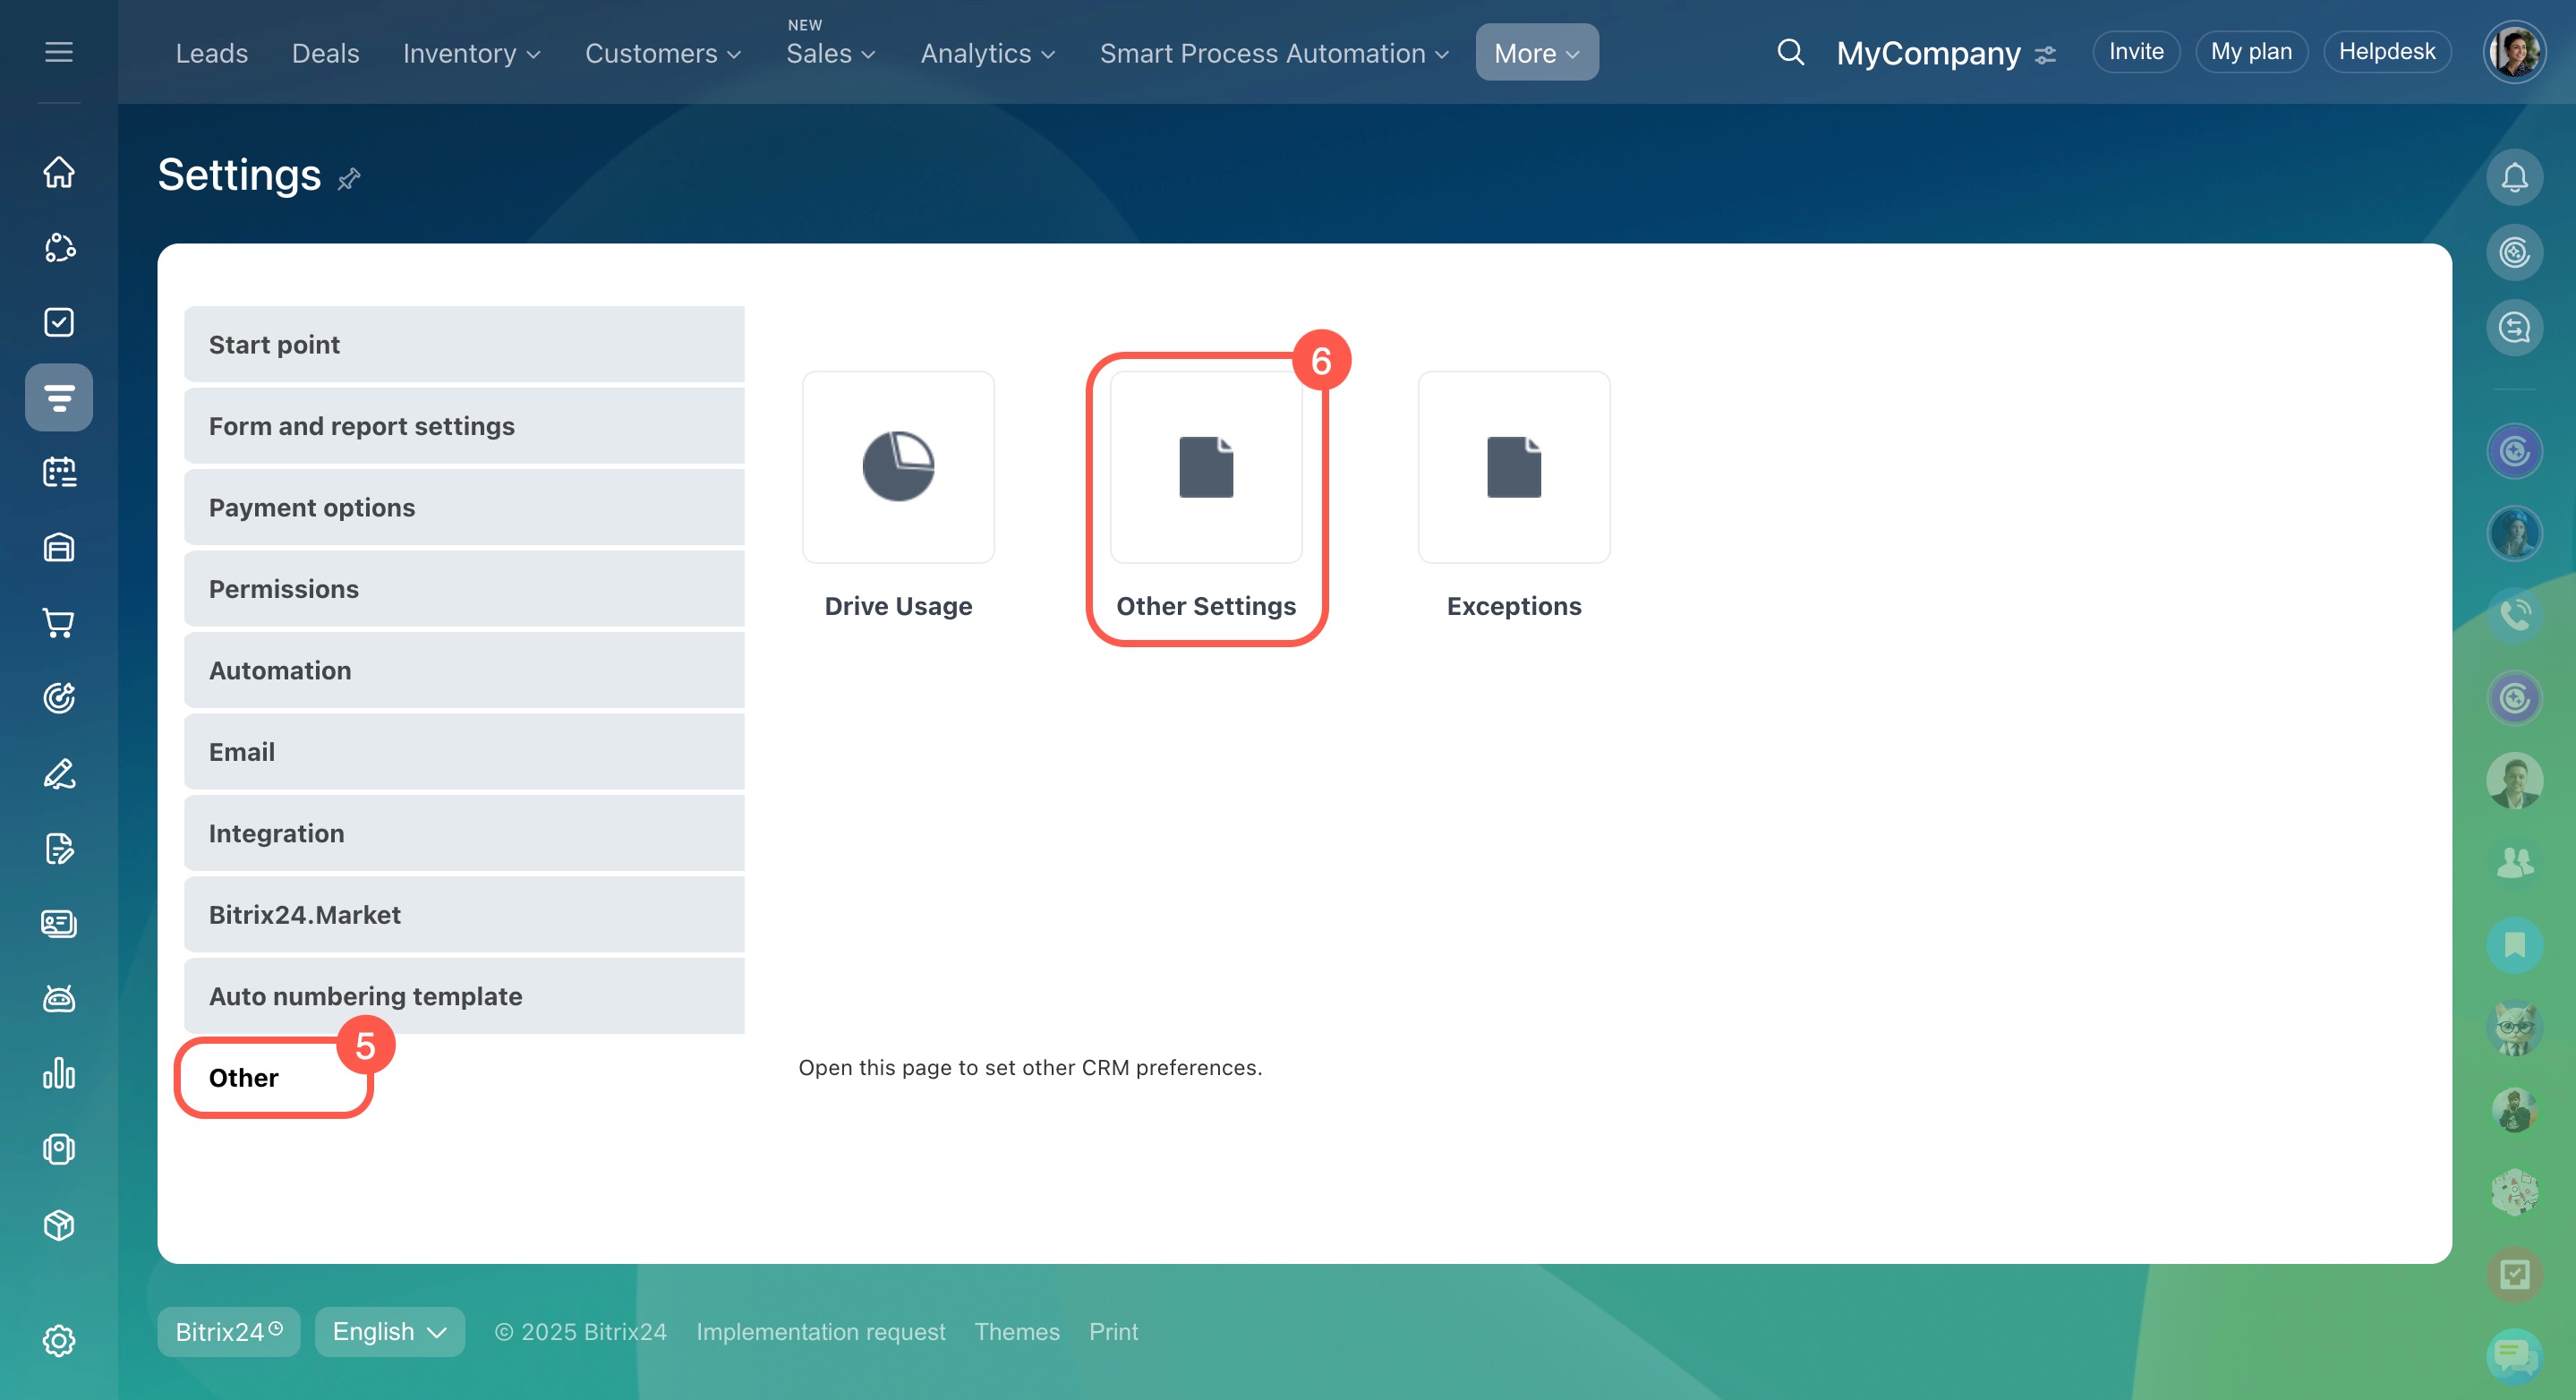Pin the Settings page icon
This screenshot has height=1400, width=2576.
(349, 179)
